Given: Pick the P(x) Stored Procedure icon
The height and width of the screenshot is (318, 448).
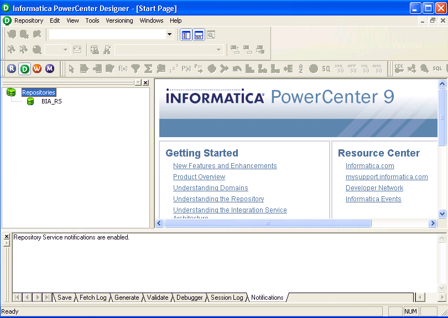Looking at the screenshot, I should point(186,69).
